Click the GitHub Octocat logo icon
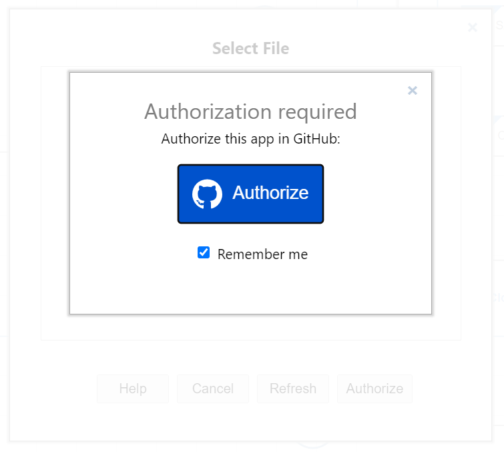Screen dimensions: 504x452 click(x=207, y=194)
